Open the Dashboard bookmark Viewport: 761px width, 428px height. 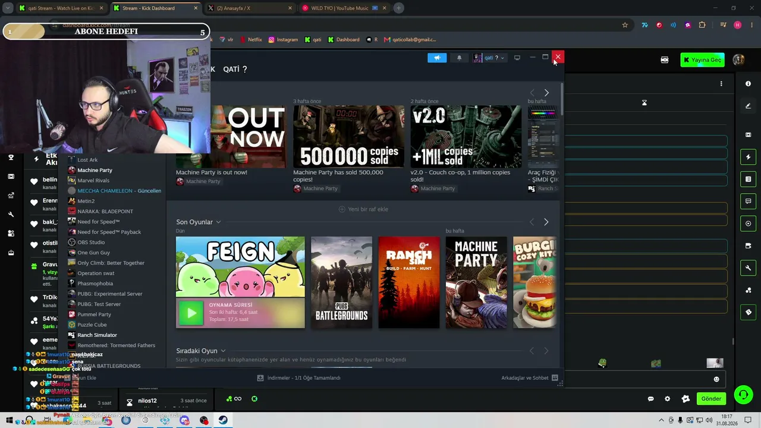344,39
